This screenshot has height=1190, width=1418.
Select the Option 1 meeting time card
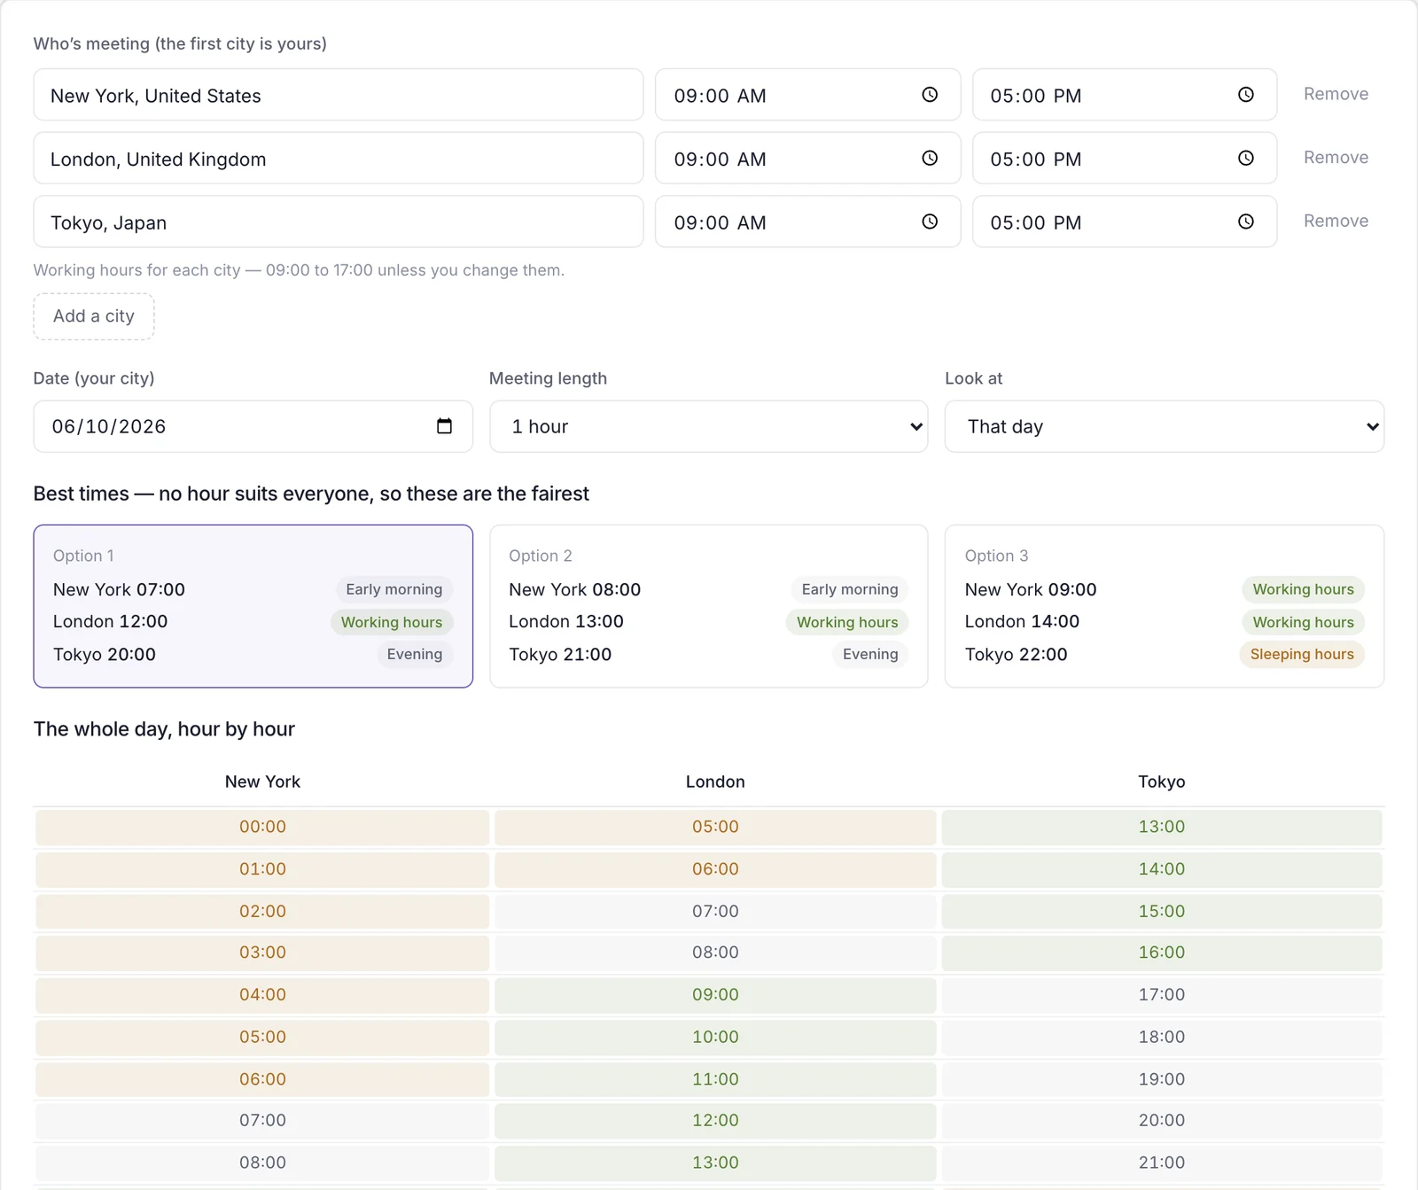click(x=253, y=606)
